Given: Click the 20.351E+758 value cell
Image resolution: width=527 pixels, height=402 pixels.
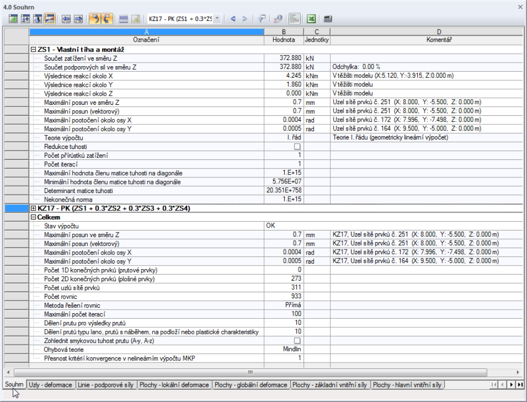Looking at the screenshot, I should pyautogui.click(x=284, y=191).
